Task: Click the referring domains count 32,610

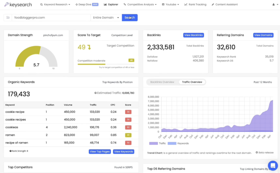Action: [226, 47]
